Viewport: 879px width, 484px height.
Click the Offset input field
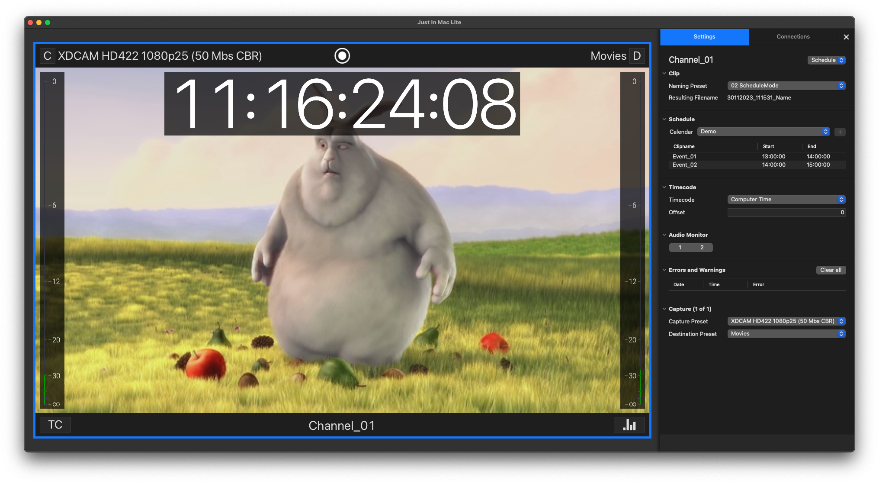coord(786,213)
